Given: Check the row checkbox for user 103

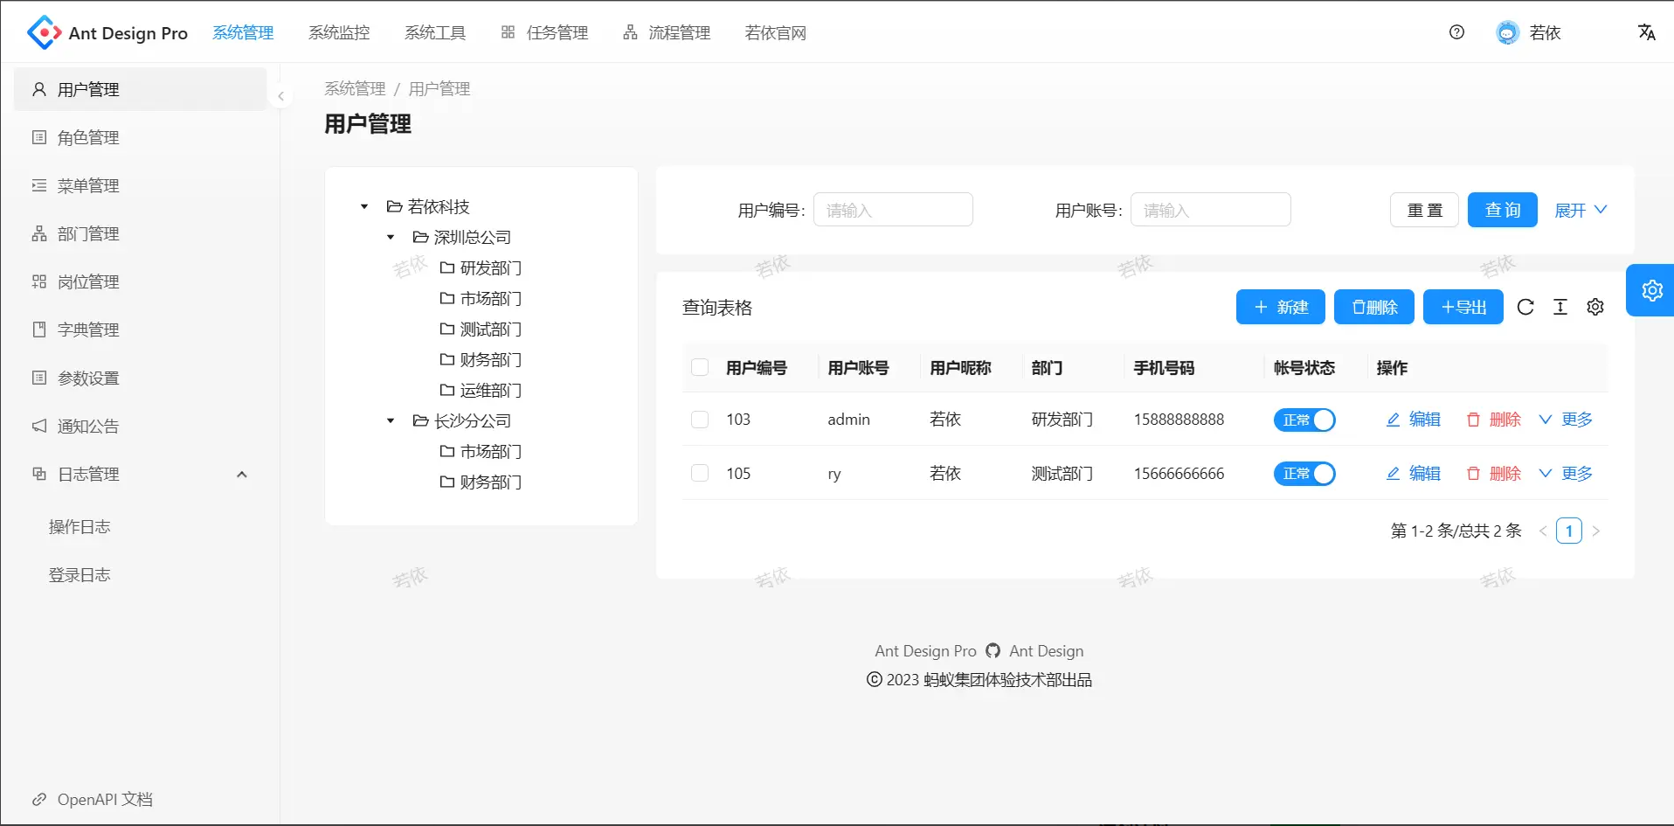Looking at the screenshot, I should [x=700, y=420].
